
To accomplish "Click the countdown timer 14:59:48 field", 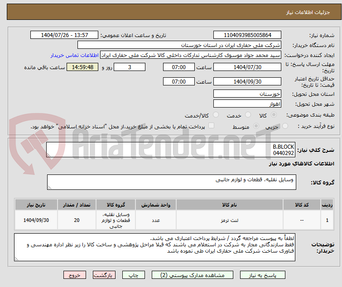I will pos(82,67).
